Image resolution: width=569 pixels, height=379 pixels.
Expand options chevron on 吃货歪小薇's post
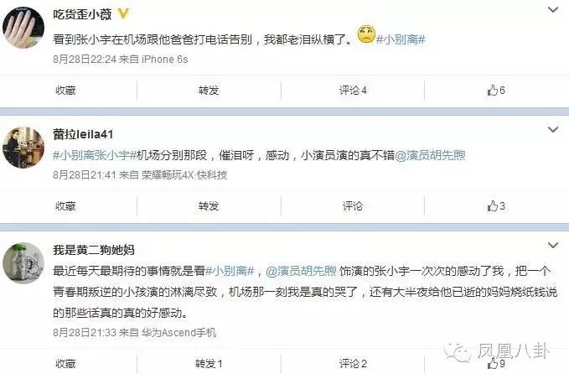coord(553,10)
